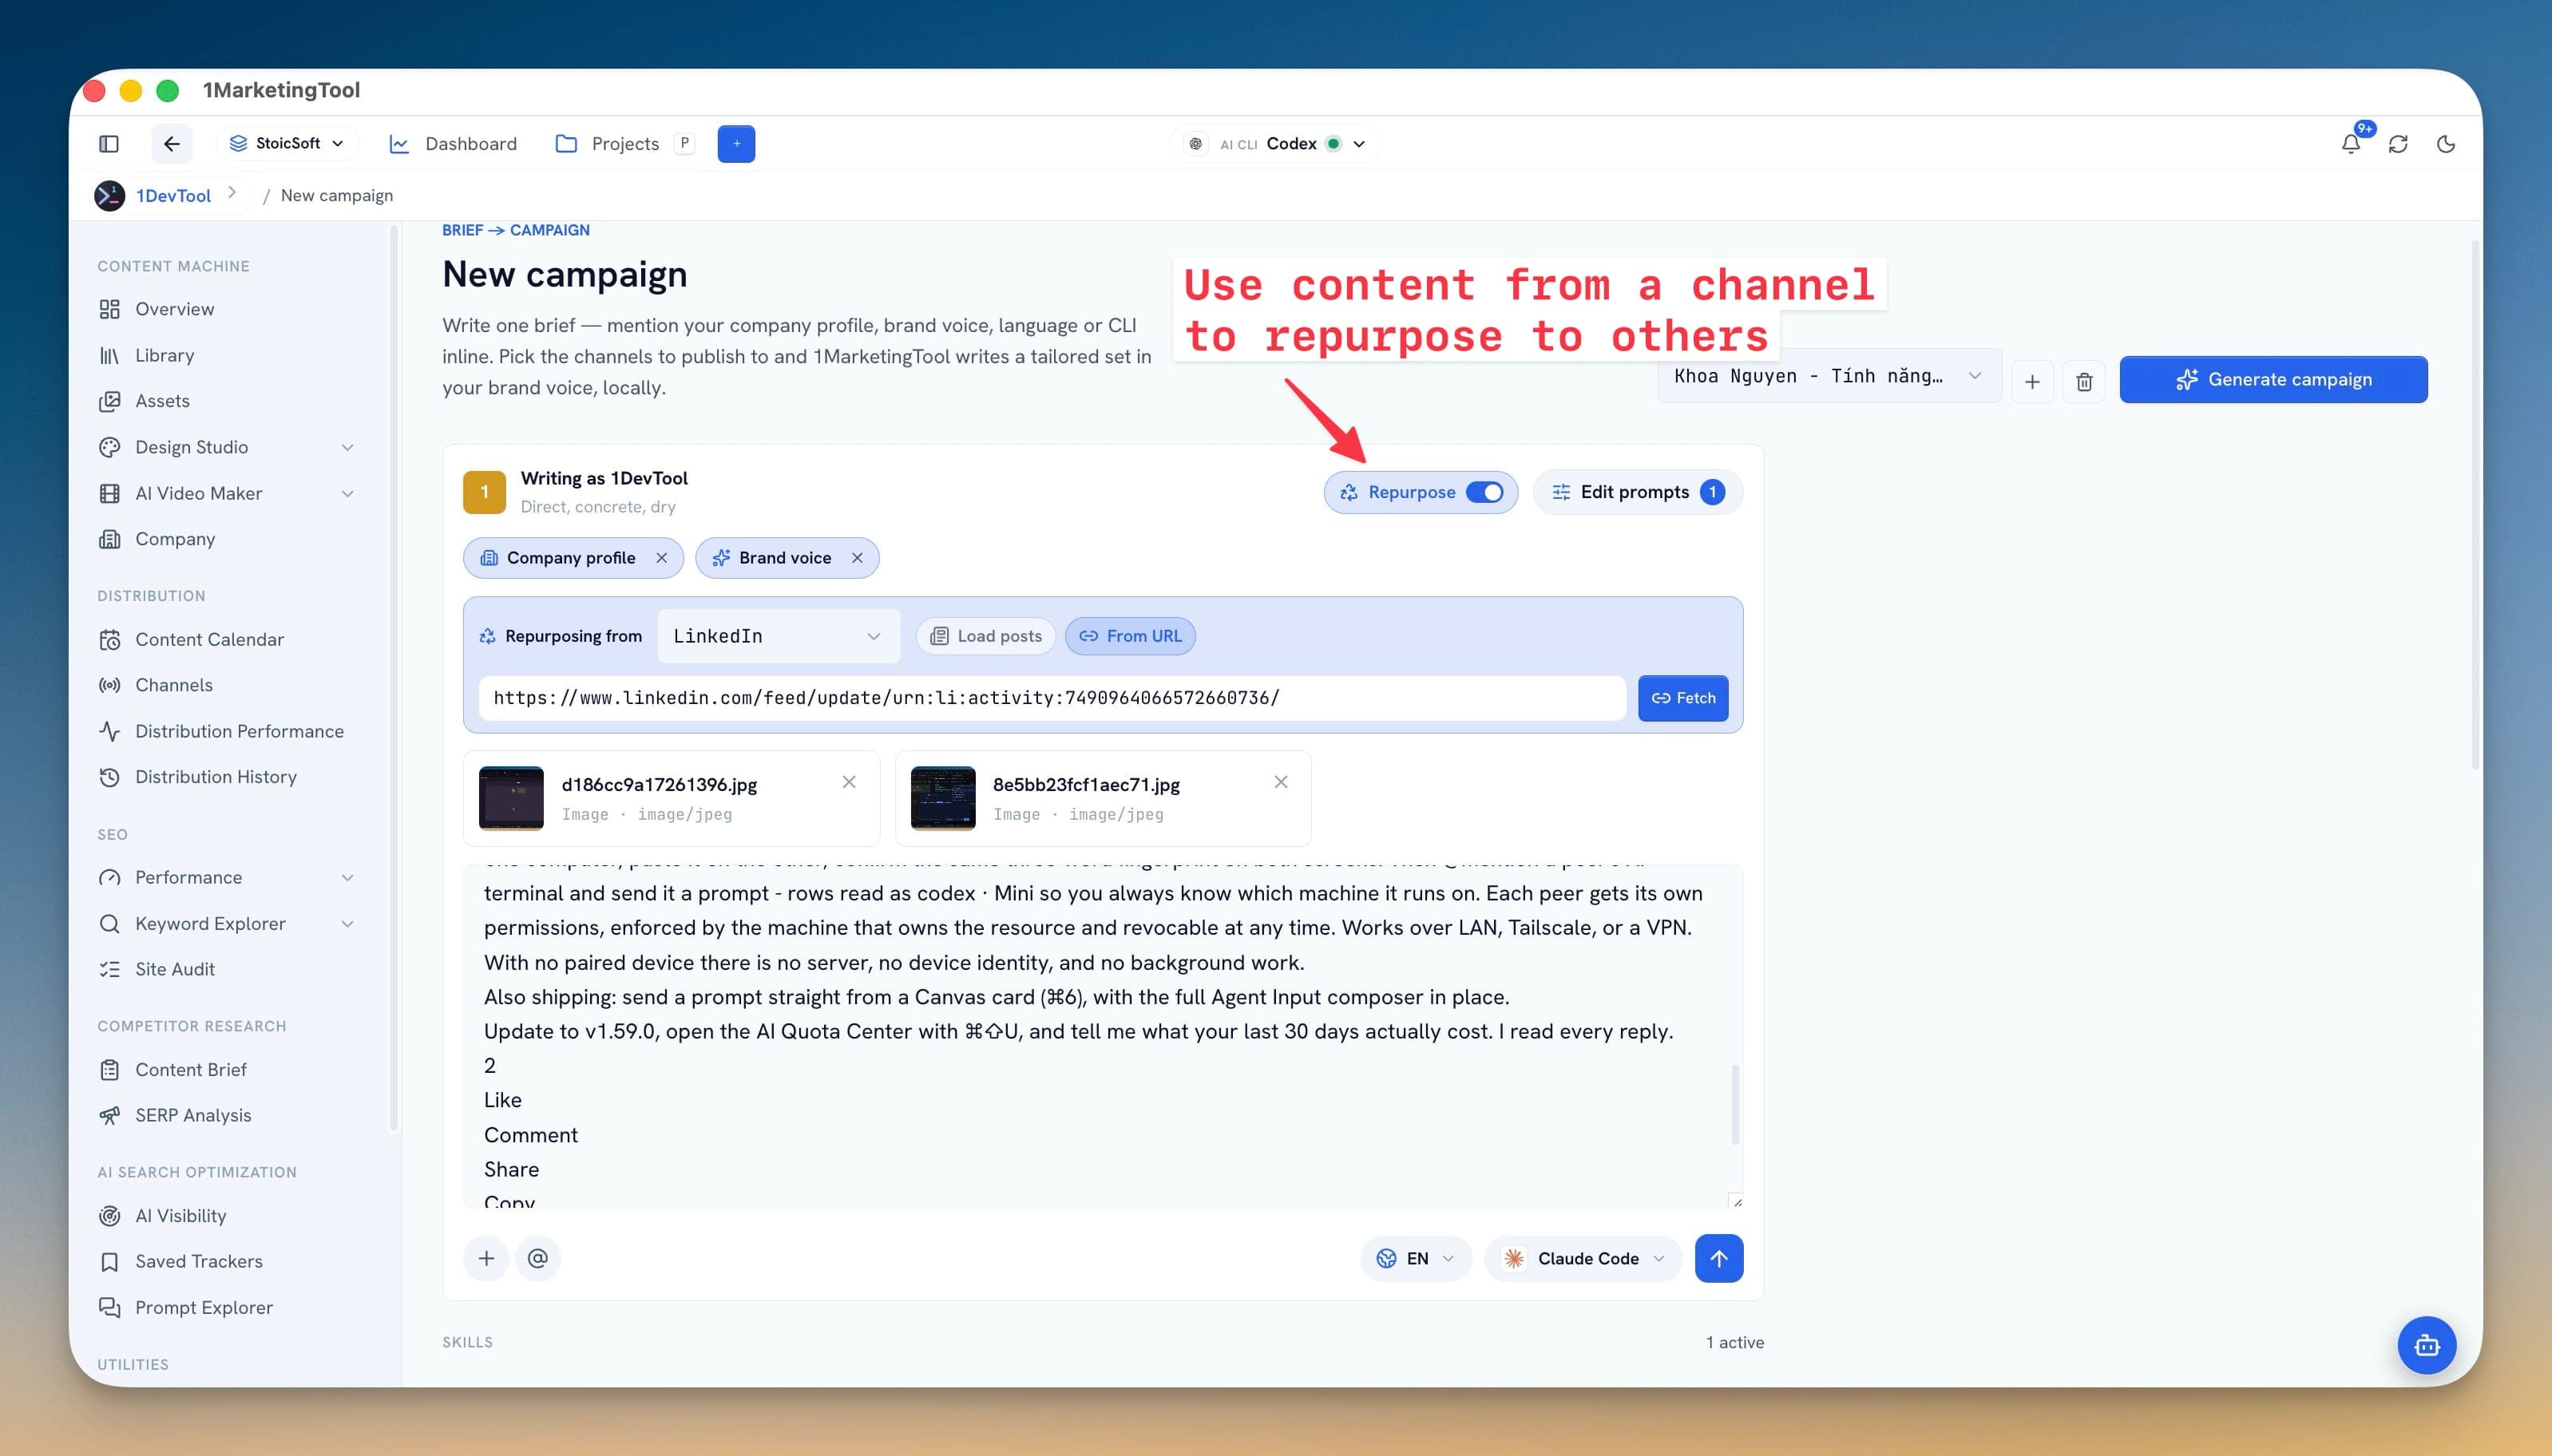Open Projects in top navigation
This screenshot has height=1456, width=2552.
607,144
